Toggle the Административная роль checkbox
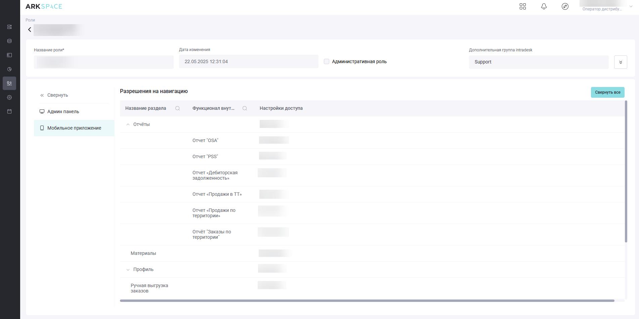639x319 pixels. [326, 62]
